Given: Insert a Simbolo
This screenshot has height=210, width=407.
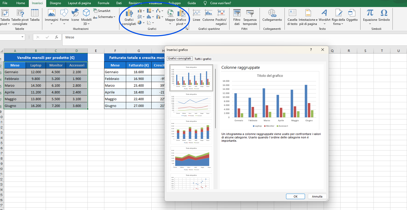Looking at the screenshot, I should [x=384, y=16].
